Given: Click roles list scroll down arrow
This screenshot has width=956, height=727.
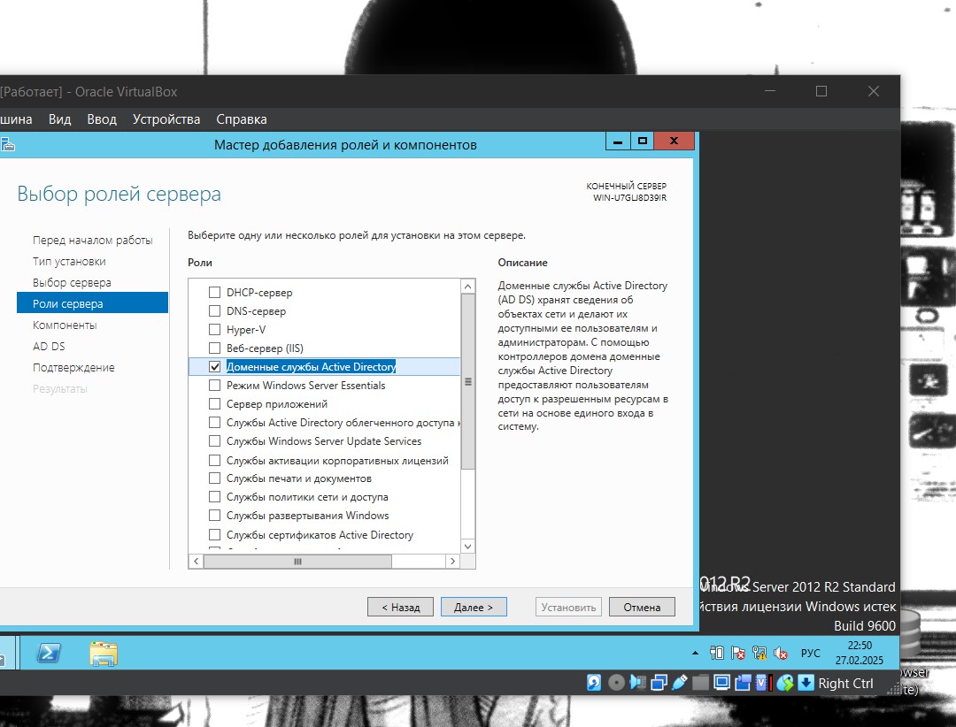Looking at the screenshot, I should click(467, 547).
